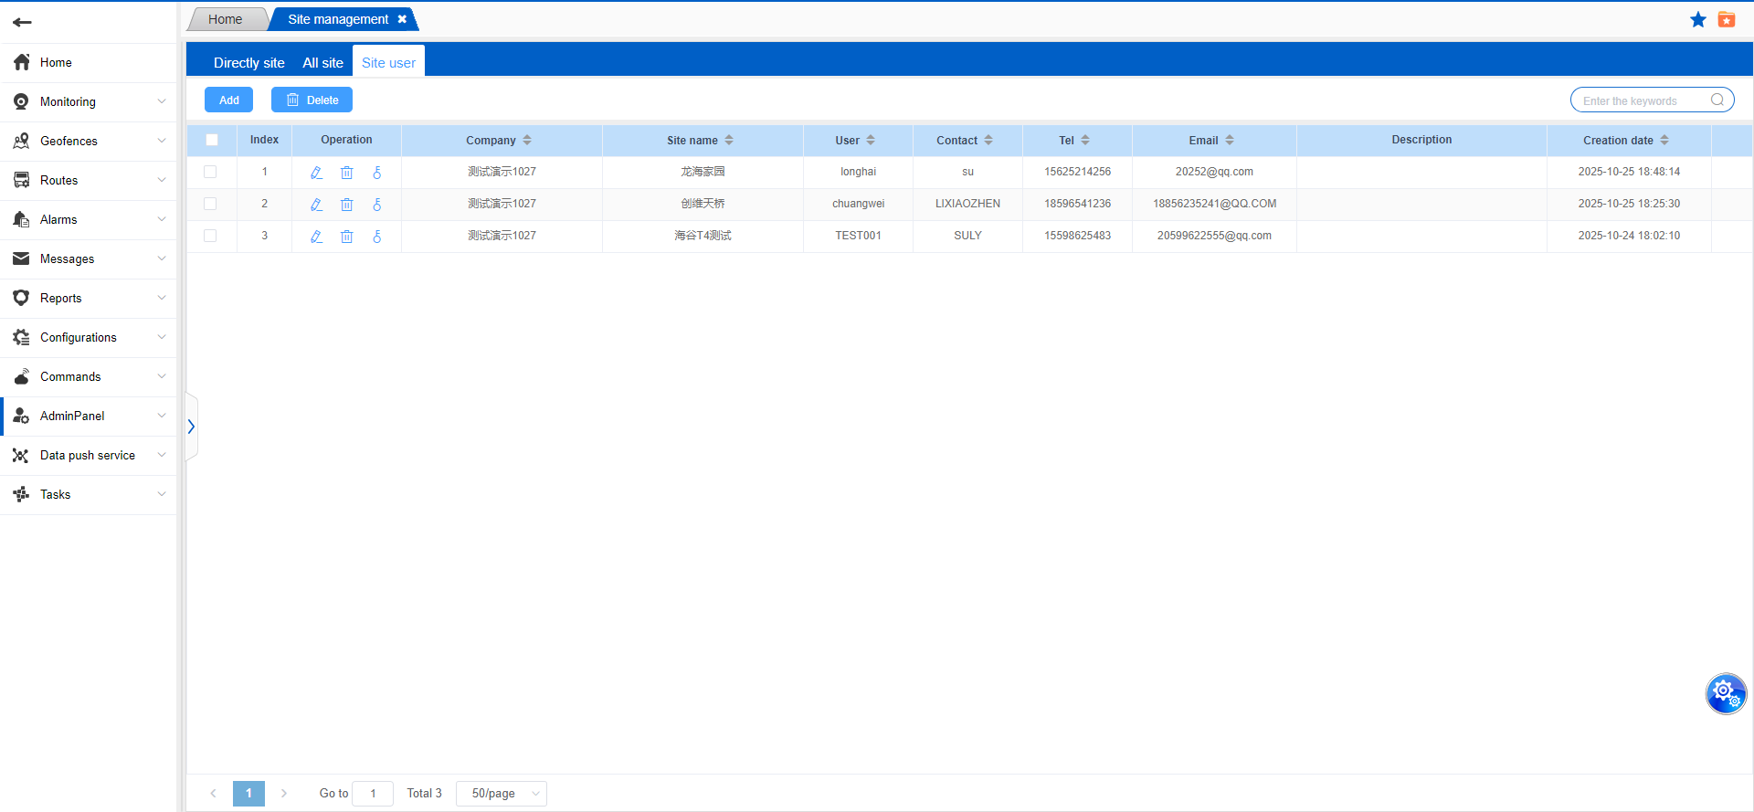This screenshot has height=812, width=1754.
Task: Click the AdminPanel user icon
Action: [22, 416]
